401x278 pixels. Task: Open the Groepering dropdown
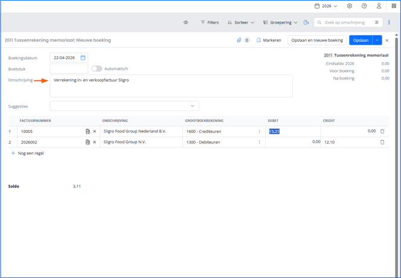pyautogui.click(x=280, y=22)
